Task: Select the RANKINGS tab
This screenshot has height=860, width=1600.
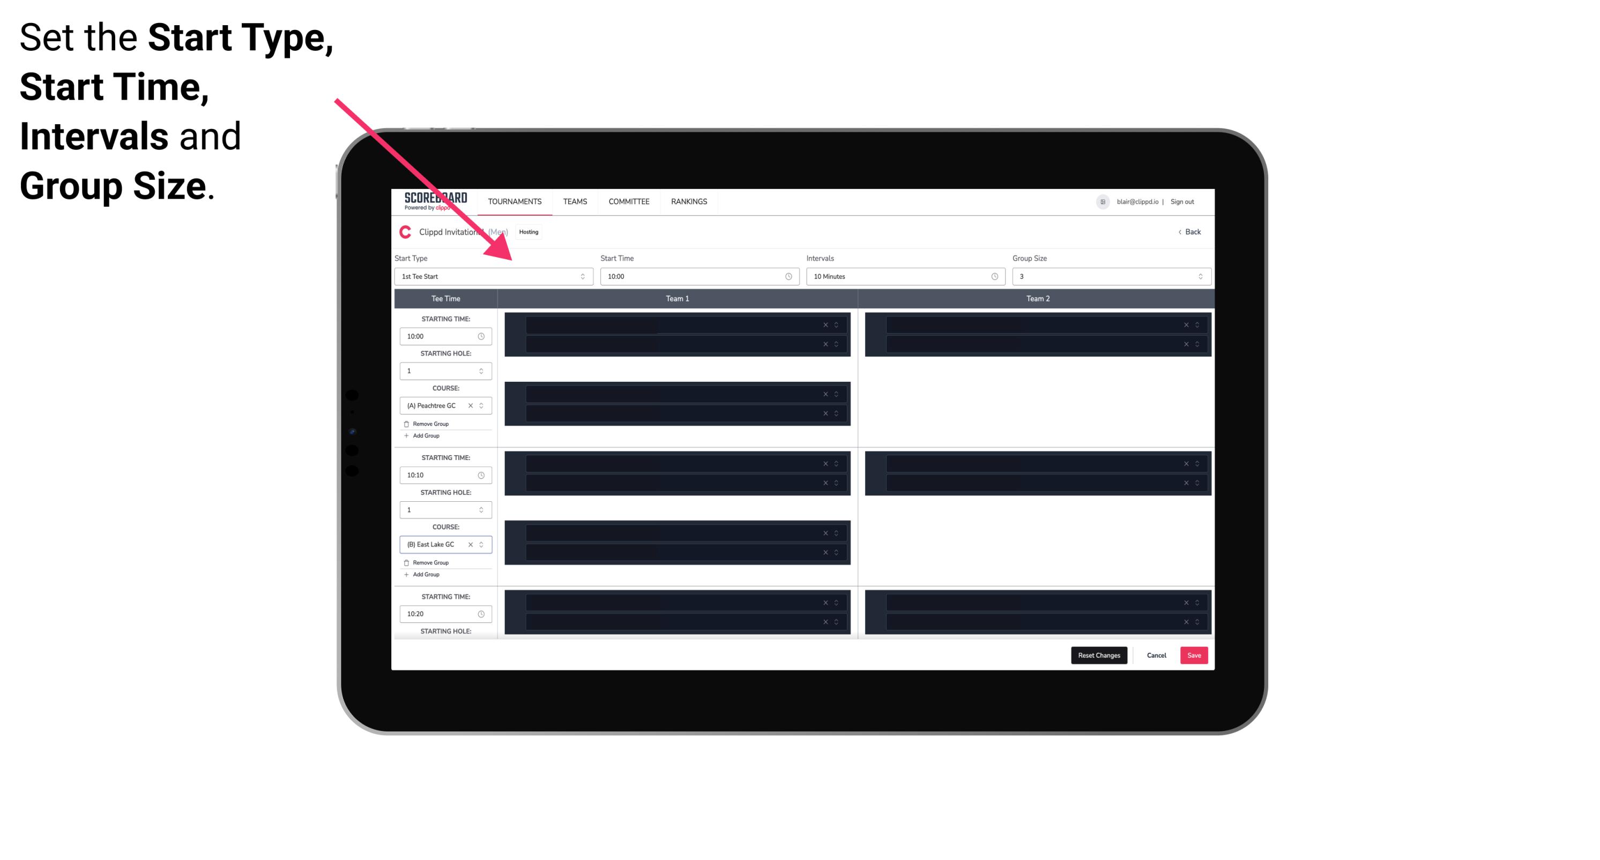Action: (x=689, y=201)
